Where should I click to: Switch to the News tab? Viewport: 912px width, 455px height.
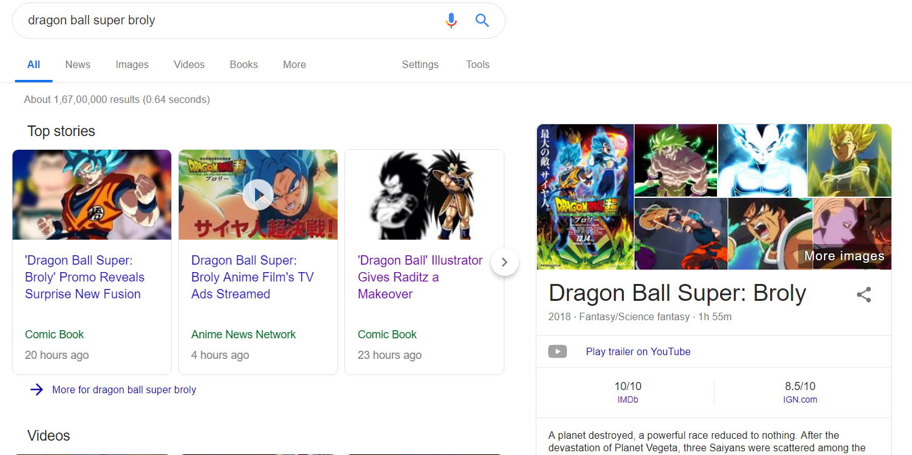tap(78, 64)
